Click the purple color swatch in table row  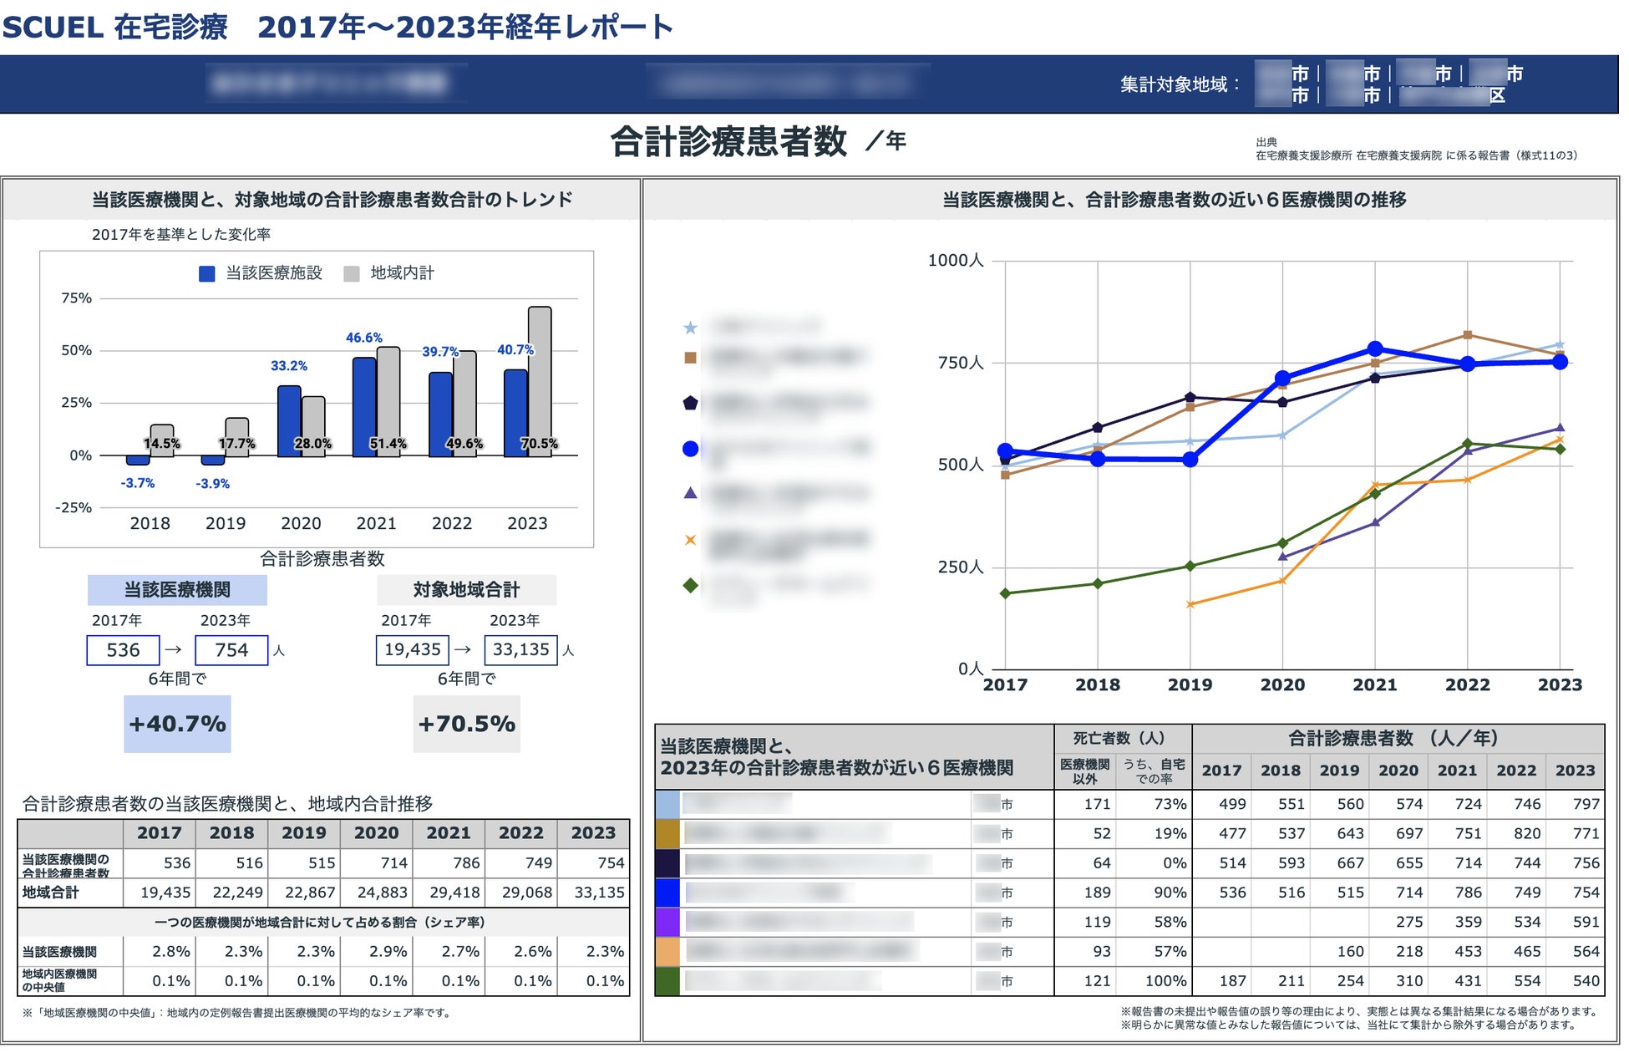click(x=667, y=922)
